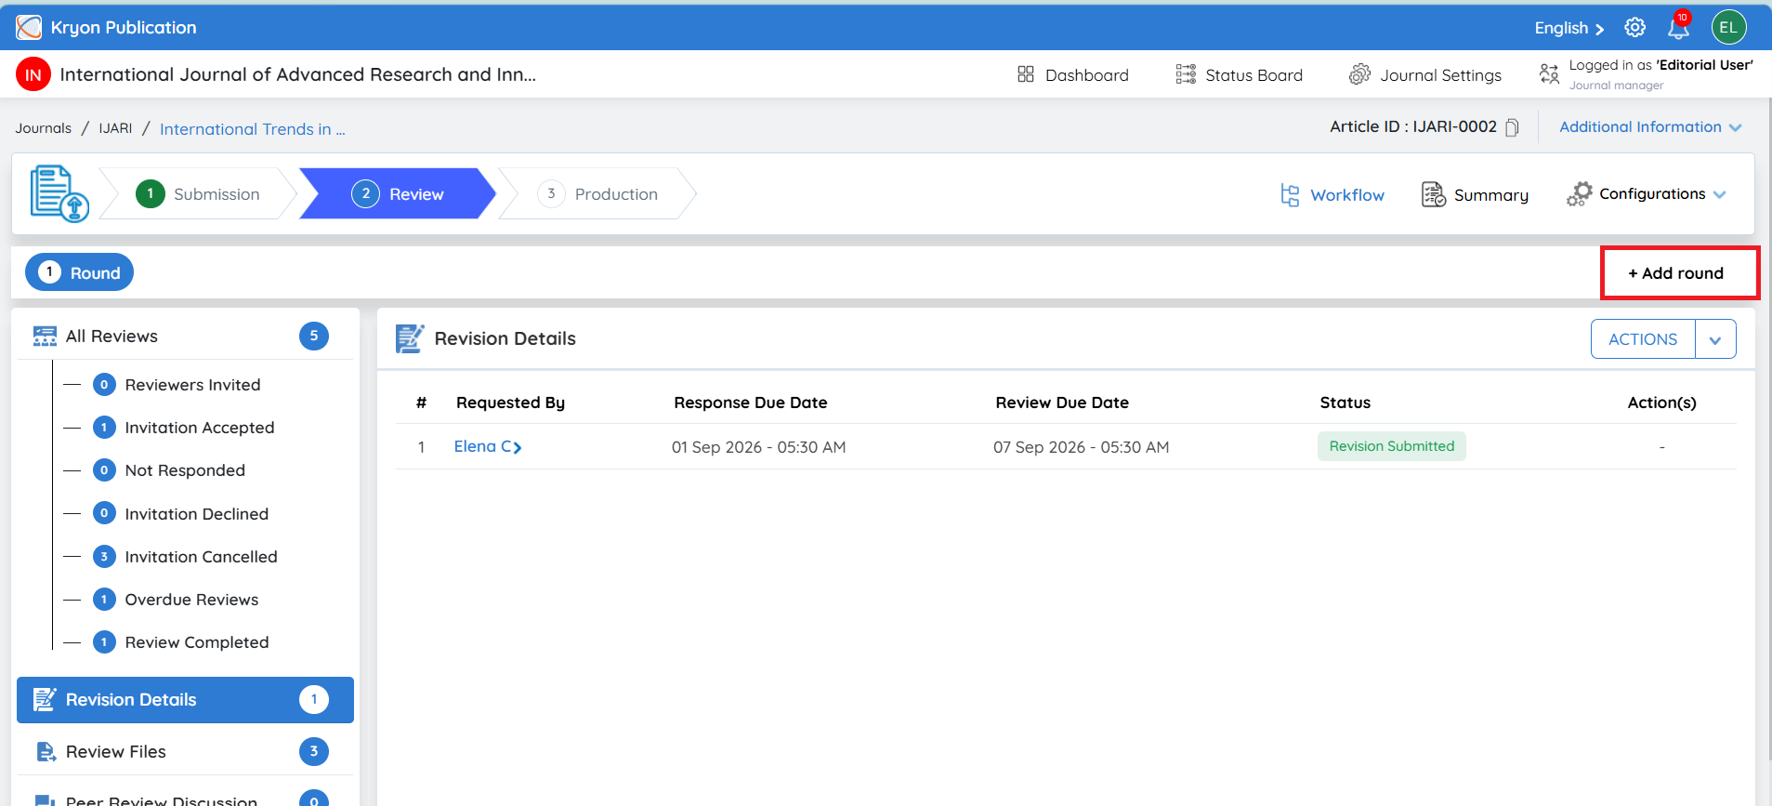Click the Workflow diagram icon

point(1290,194)
